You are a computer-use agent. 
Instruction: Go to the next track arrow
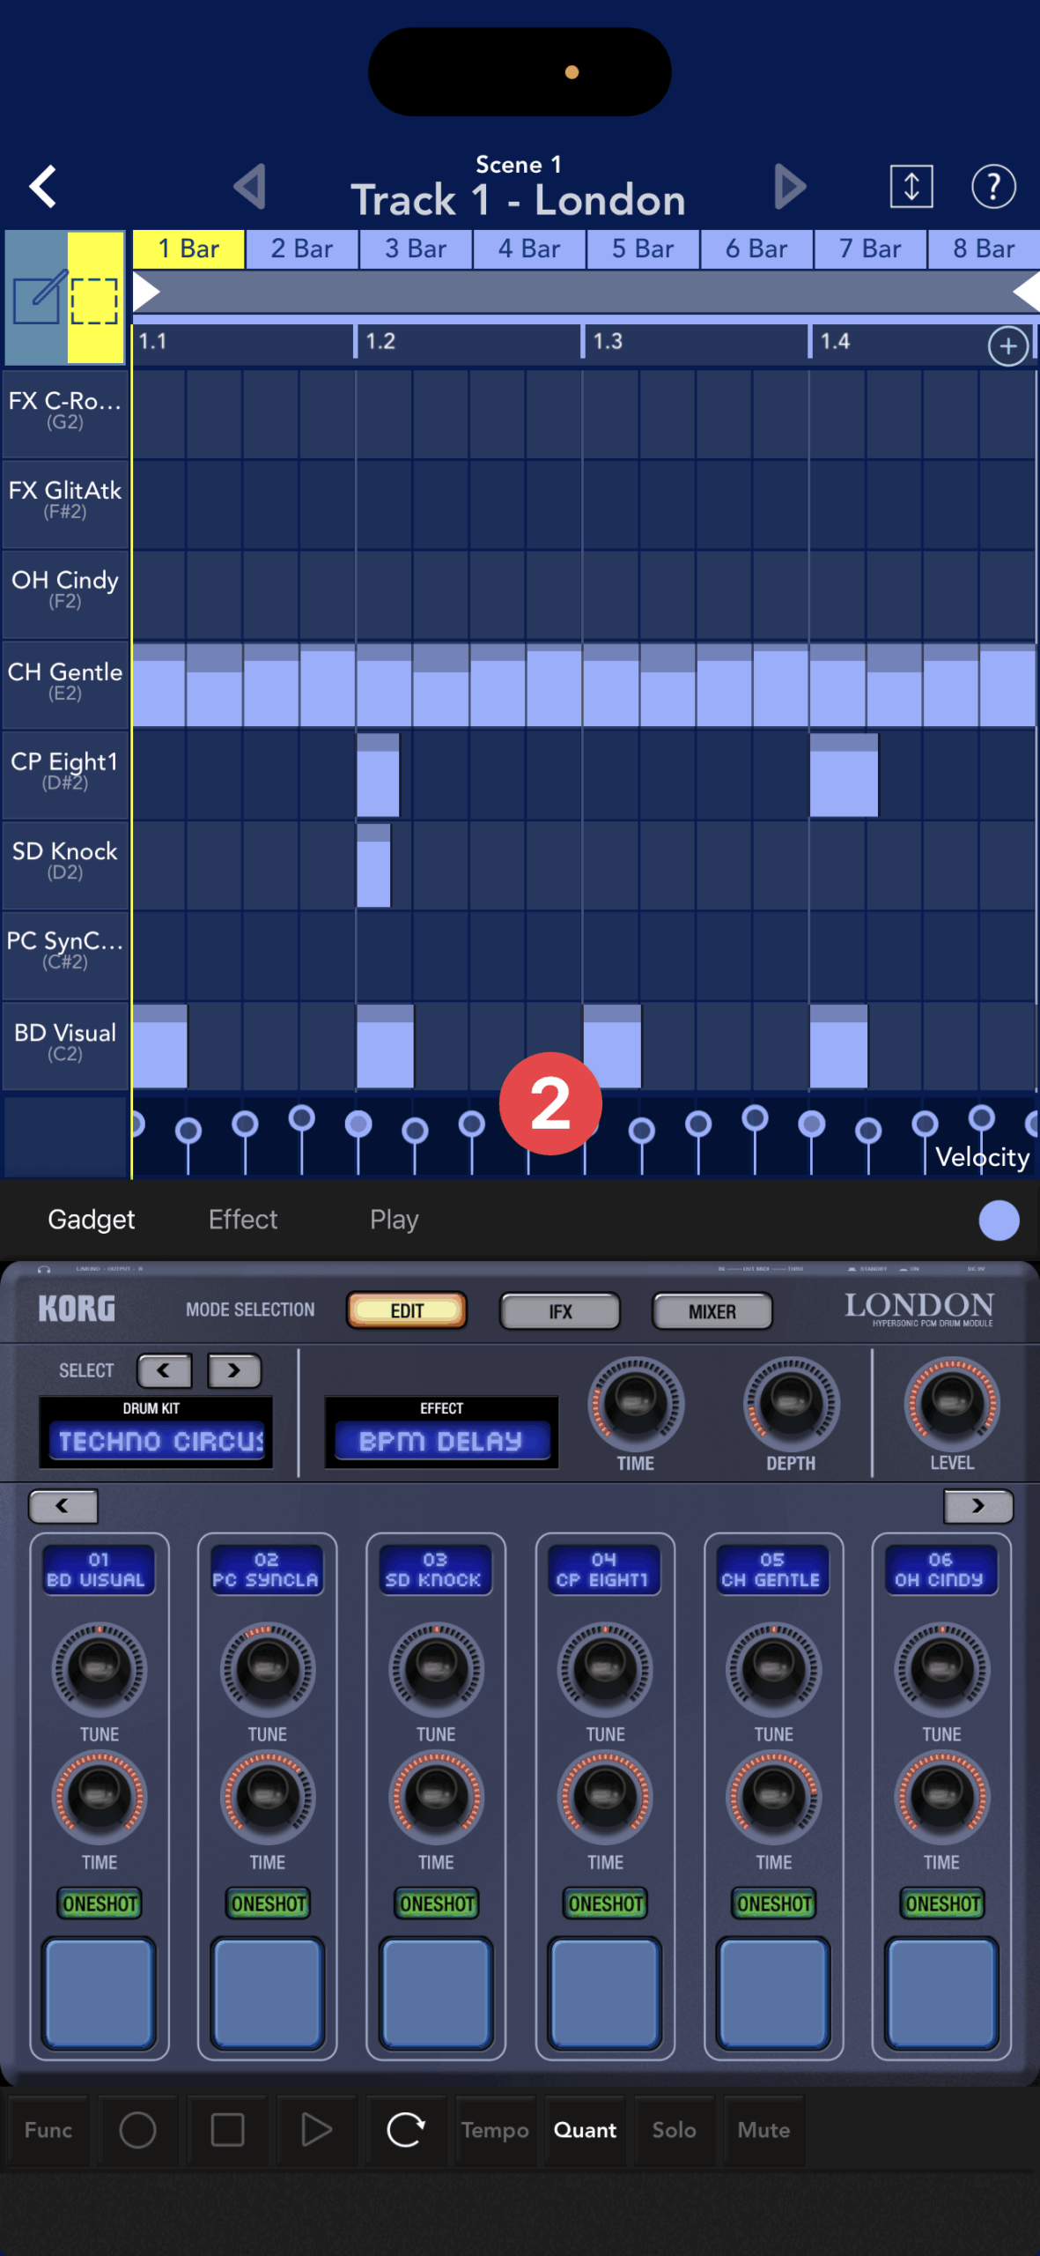(789, 186)
